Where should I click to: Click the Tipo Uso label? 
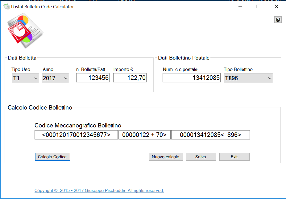click(x=21, y=69)
